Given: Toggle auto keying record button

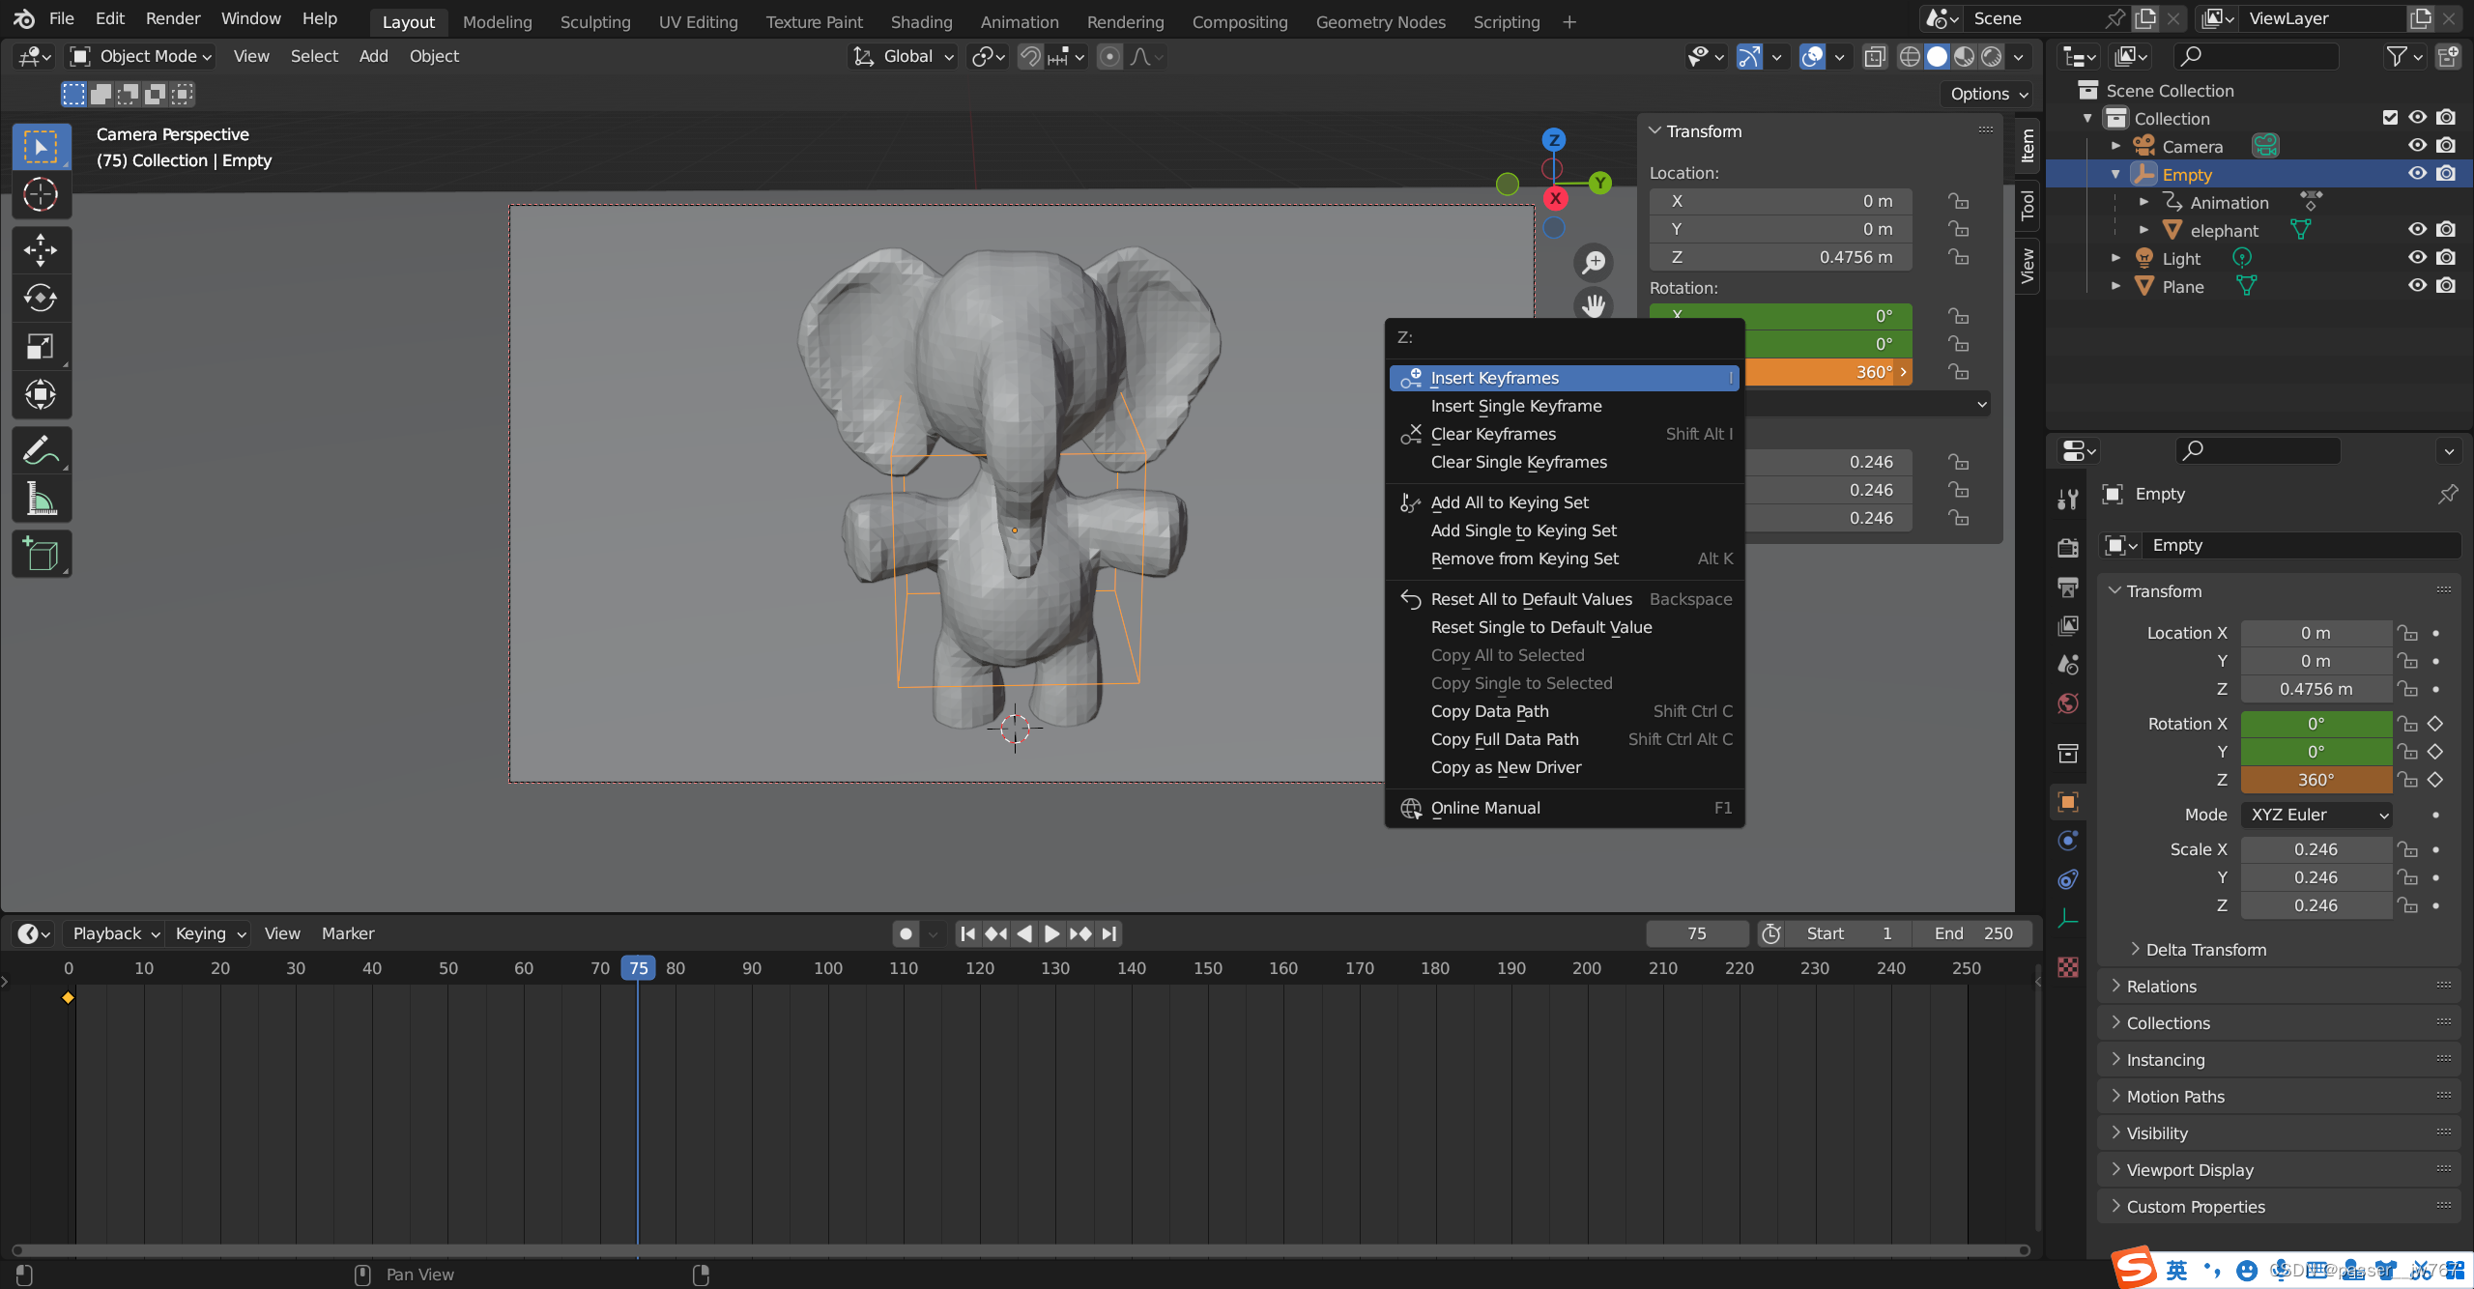Looking at the screenshot, I should [x=906, y=933].
